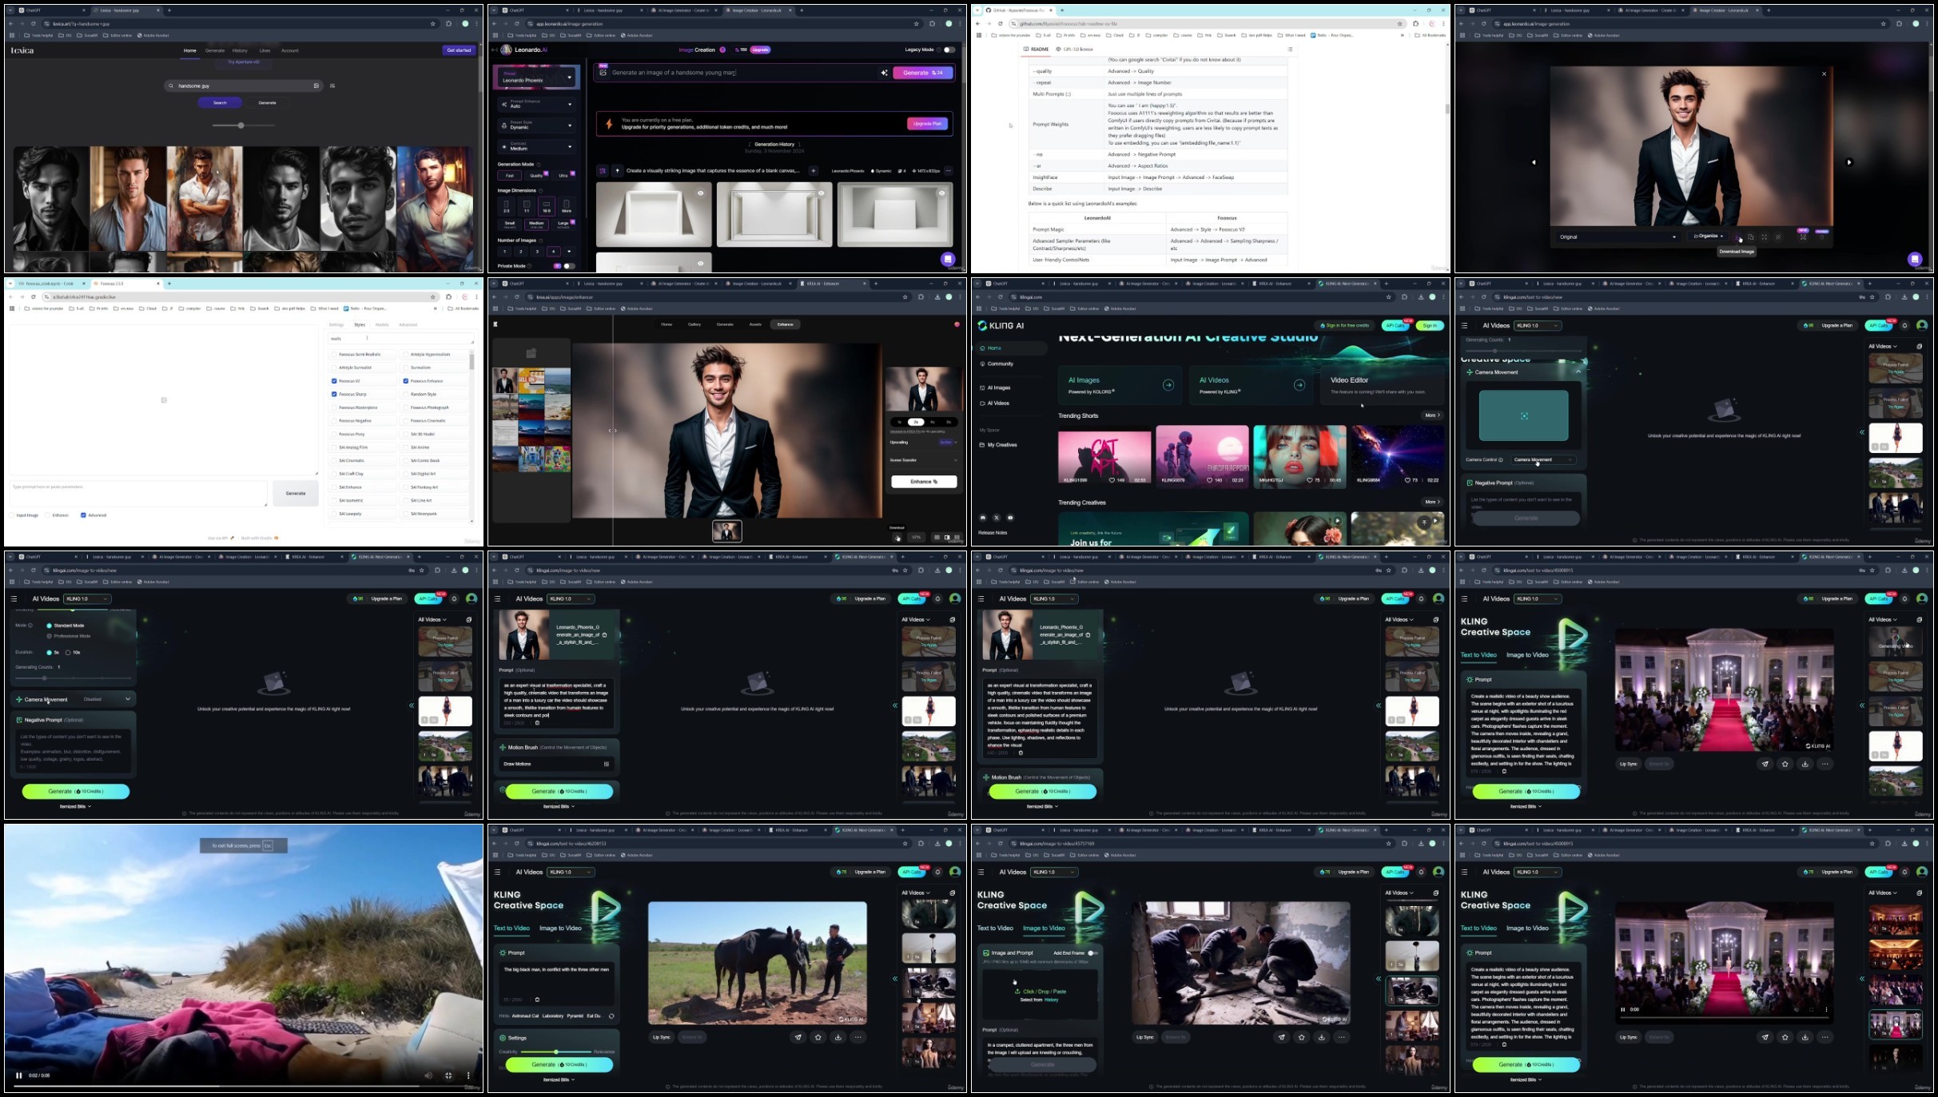The height and width of the screenshot is (1097, 1938).
Task: Toggle Add End Frame switch in Kling
Action: pyautogui.click(x=1092, y=953)
